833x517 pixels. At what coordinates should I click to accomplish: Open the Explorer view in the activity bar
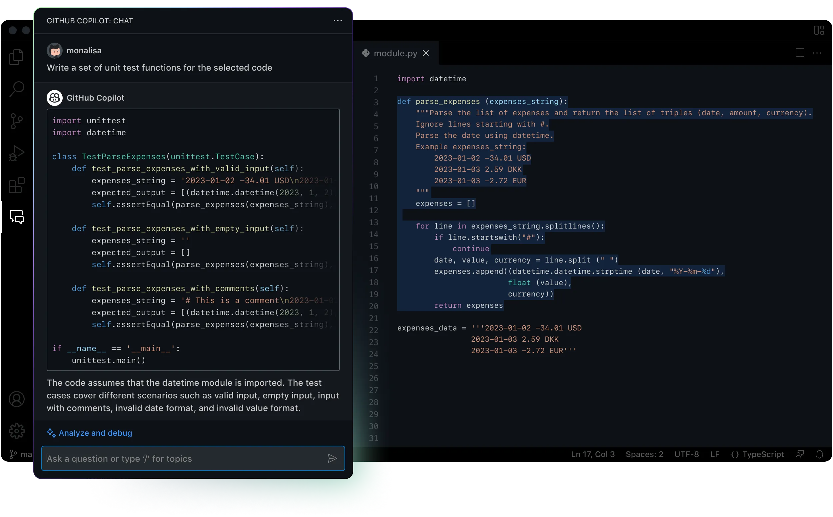click(x=16, y=57)
